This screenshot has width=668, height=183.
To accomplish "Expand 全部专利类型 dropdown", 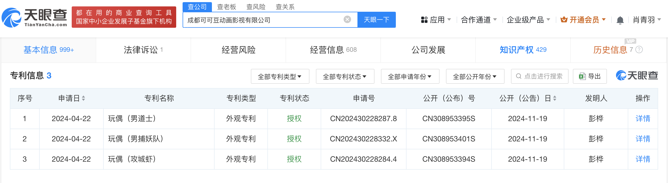I will tap(280, 77).
